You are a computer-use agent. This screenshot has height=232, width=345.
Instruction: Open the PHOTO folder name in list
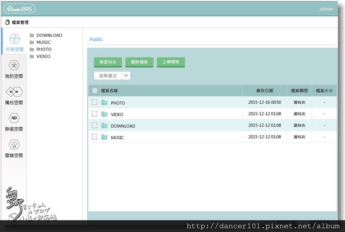click(x=118, y=103)
